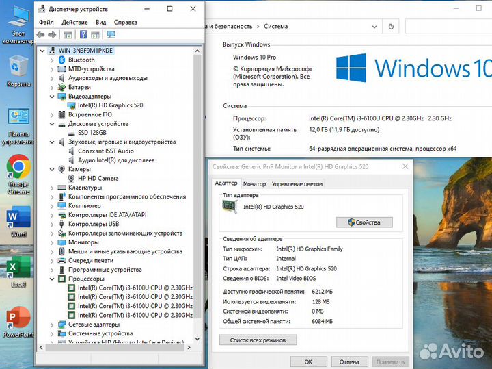Click the show/hide console tree toolbar icon
This screenshot has width=492, height=369.
pyautogui.click(x=68, y=35)
